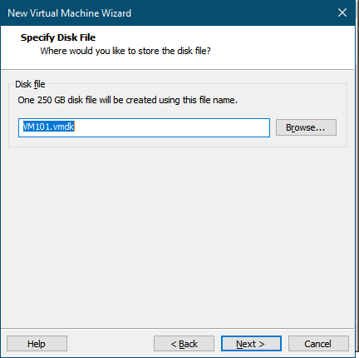Click the New Virtual Machine Wizard title
The image size is (359, 358).
69,13
